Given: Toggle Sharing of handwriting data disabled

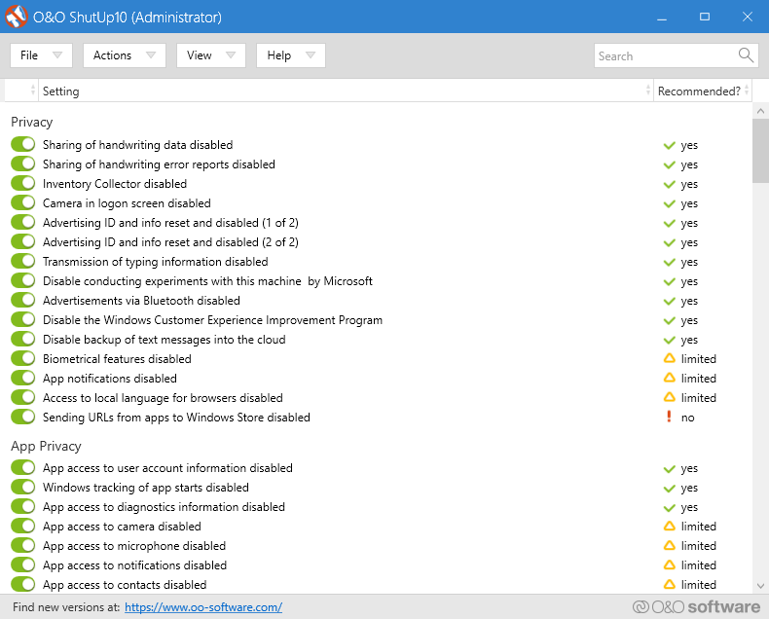Looking at the screenshot, I should coord(22,144).
